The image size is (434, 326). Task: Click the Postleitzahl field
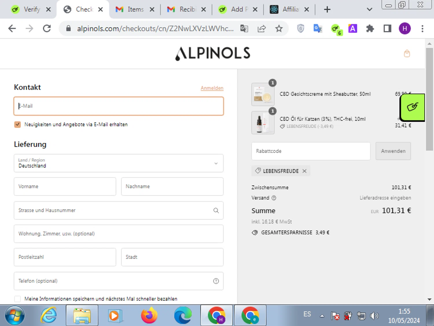[x=65, y=257]
